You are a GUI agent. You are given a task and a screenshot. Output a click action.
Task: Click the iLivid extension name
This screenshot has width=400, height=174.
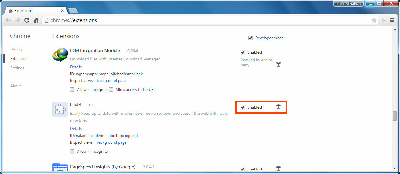click(x=75, y=105)
